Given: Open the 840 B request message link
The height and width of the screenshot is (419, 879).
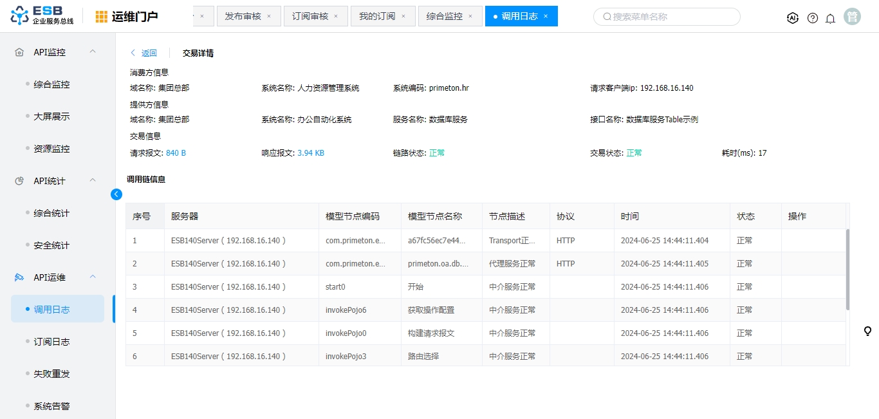Looking at the screenshot, I should tap(176, 153).
